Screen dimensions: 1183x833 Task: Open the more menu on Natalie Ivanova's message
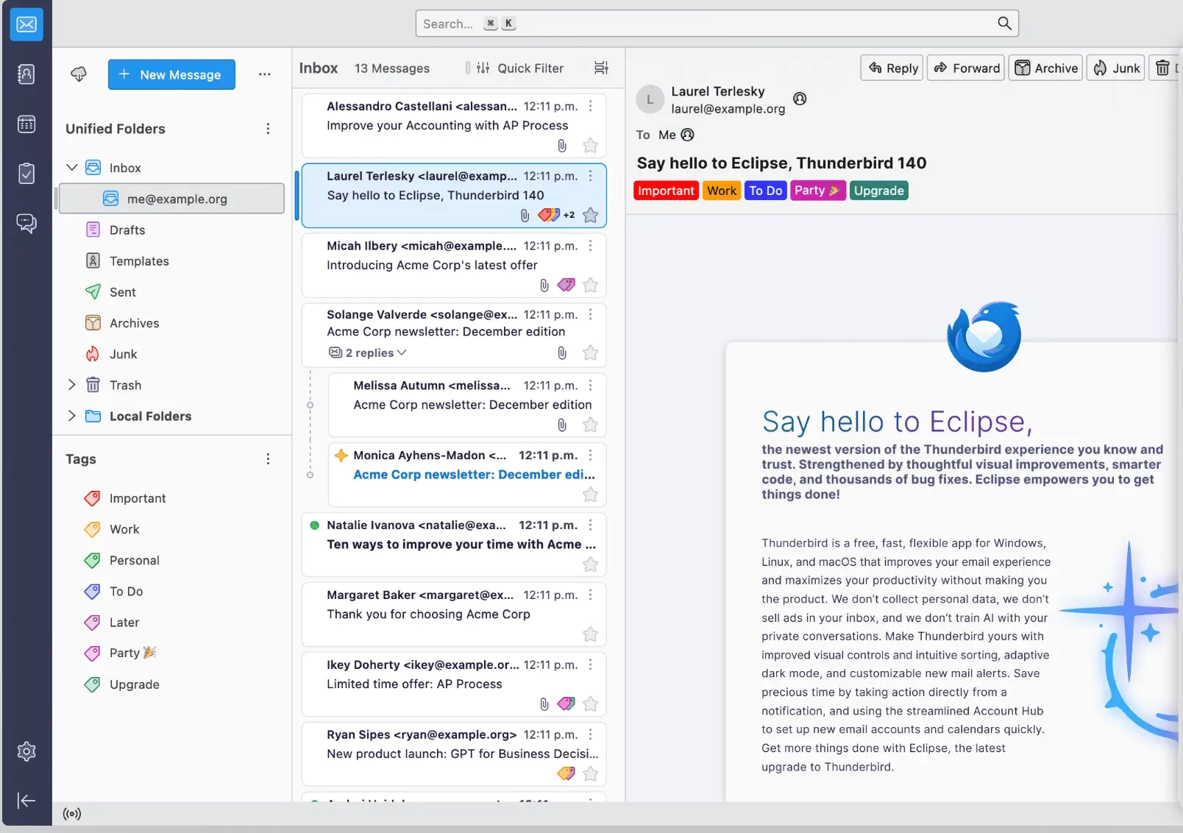click(x=590, y=525)
